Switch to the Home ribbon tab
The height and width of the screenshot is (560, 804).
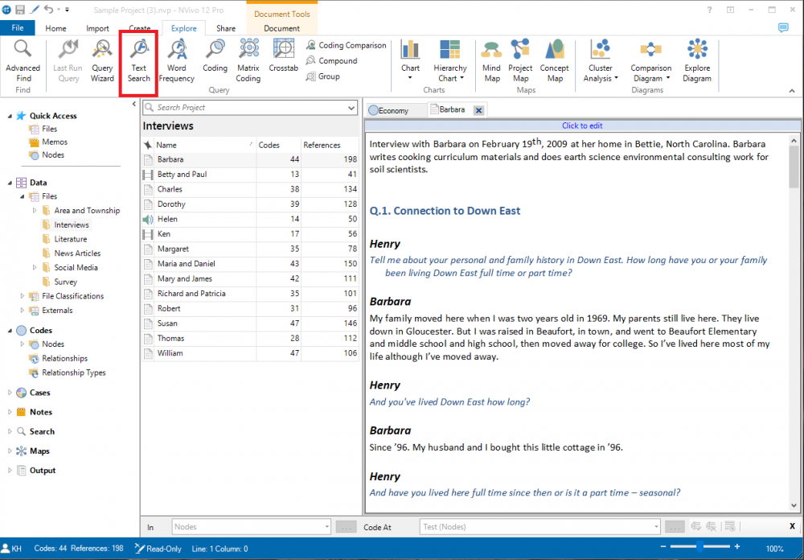[x=55, y=29]
